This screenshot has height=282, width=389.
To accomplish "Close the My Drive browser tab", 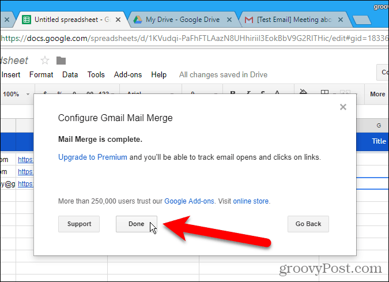I will pos(229,20).
